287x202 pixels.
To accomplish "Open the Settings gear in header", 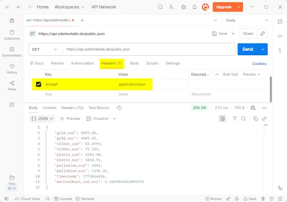I will [x=184, y=7].
